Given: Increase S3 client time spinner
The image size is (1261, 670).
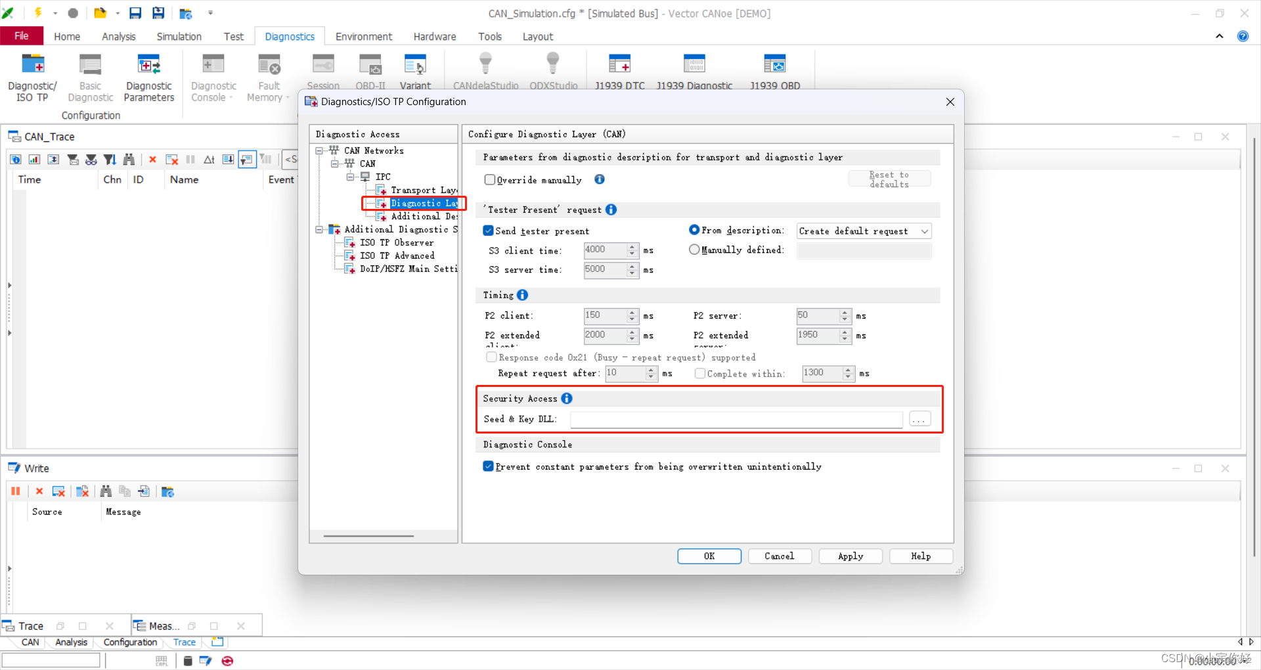Looking at the screenshot, I should click(632, 246).
